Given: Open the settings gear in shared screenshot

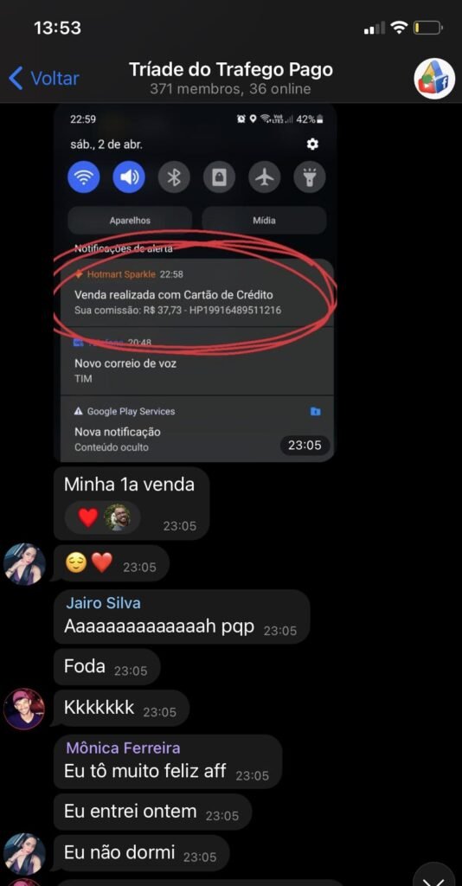Looking at the screenshot, I should (312, 144).
